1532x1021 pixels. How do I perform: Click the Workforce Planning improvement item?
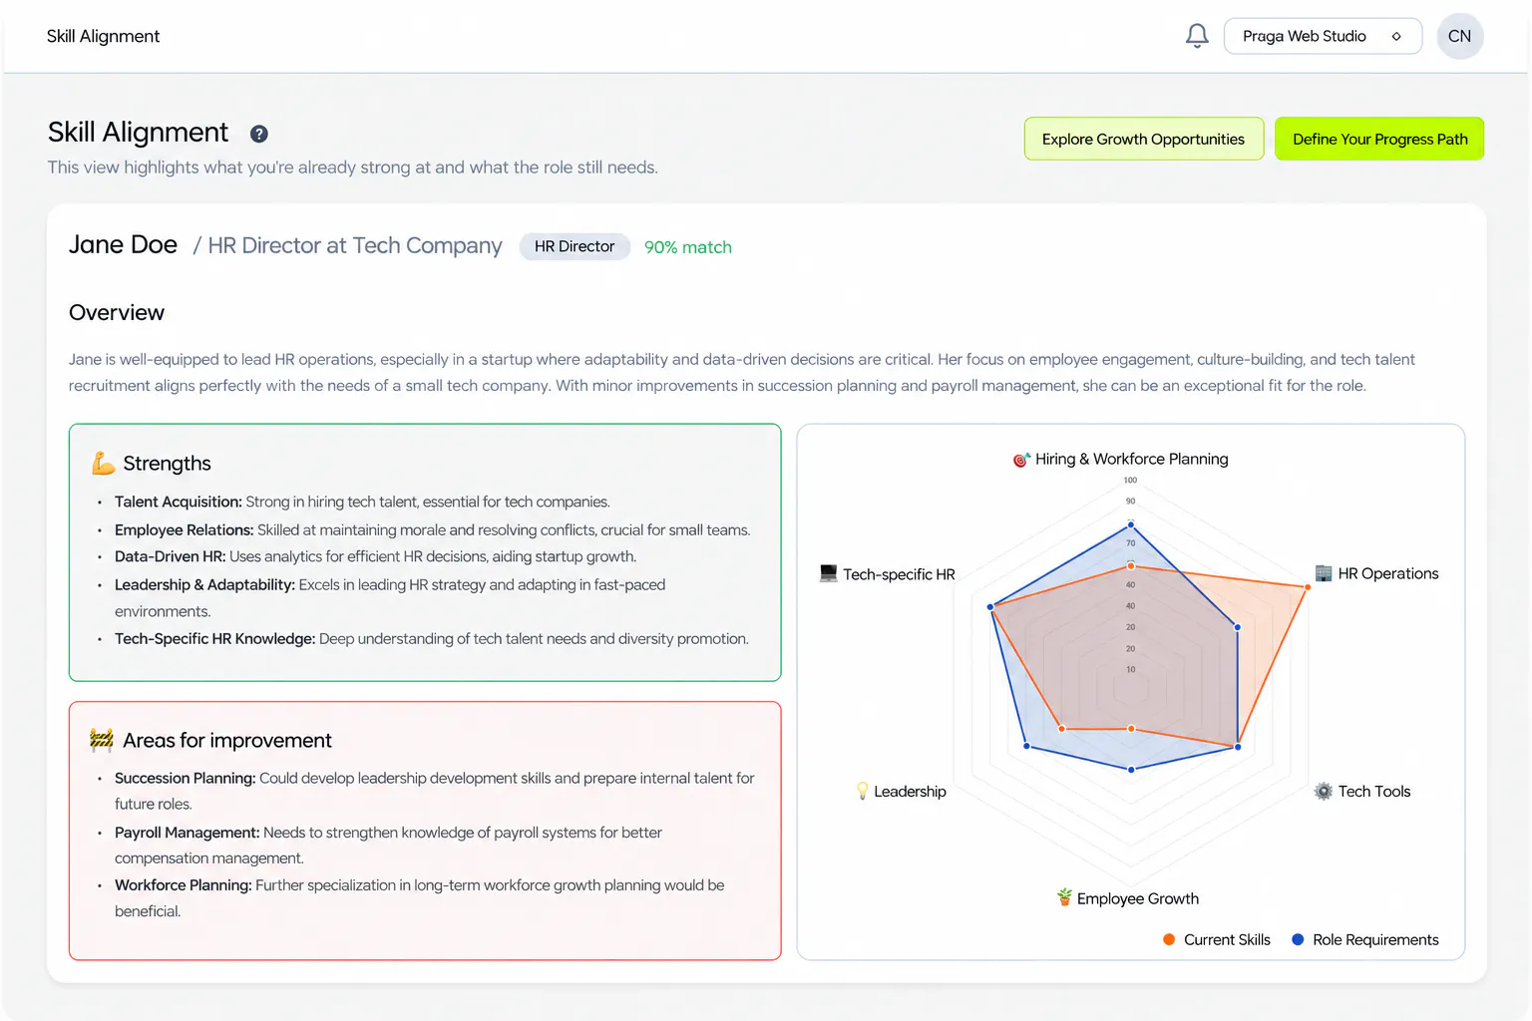click(x=419, y=897)
